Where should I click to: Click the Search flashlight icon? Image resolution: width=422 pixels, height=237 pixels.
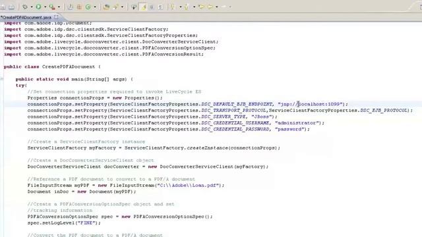(116, 7)
